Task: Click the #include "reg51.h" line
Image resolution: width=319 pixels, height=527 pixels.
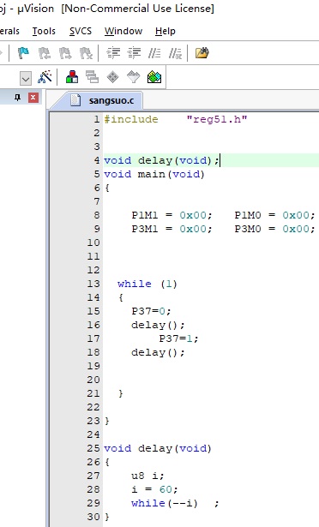Action: point(175,119)
